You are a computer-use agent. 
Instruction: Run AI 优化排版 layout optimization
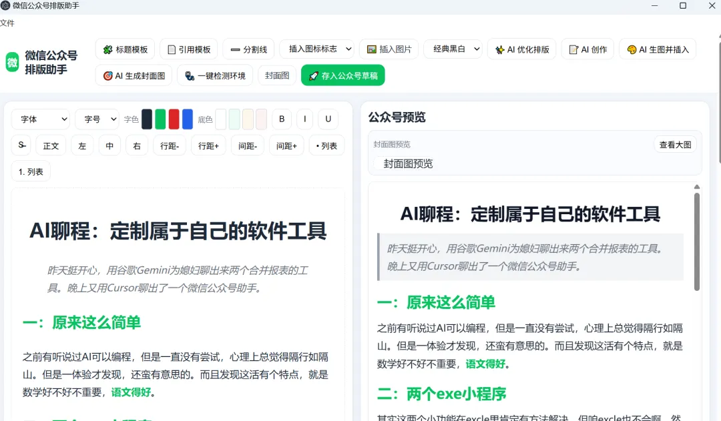click(522, 49)
